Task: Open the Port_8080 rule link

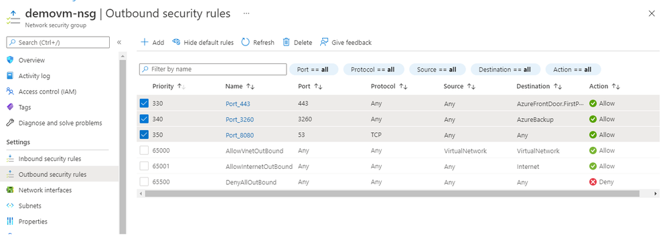Action: coord(239,136)
